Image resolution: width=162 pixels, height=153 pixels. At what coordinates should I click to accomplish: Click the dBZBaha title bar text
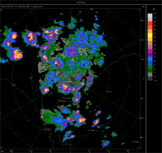(81, 2)
